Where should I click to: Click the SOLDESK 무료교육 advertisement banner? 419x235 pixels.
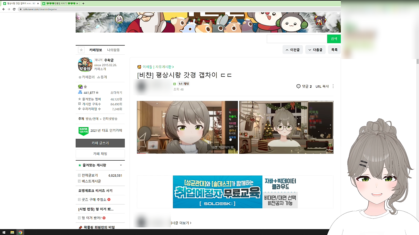[x=235, y=192]
